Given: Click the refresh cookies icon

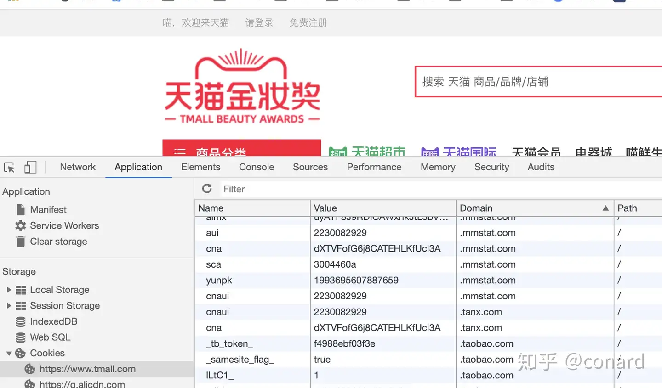Looking at the screenshot, I should coord(207,189).
